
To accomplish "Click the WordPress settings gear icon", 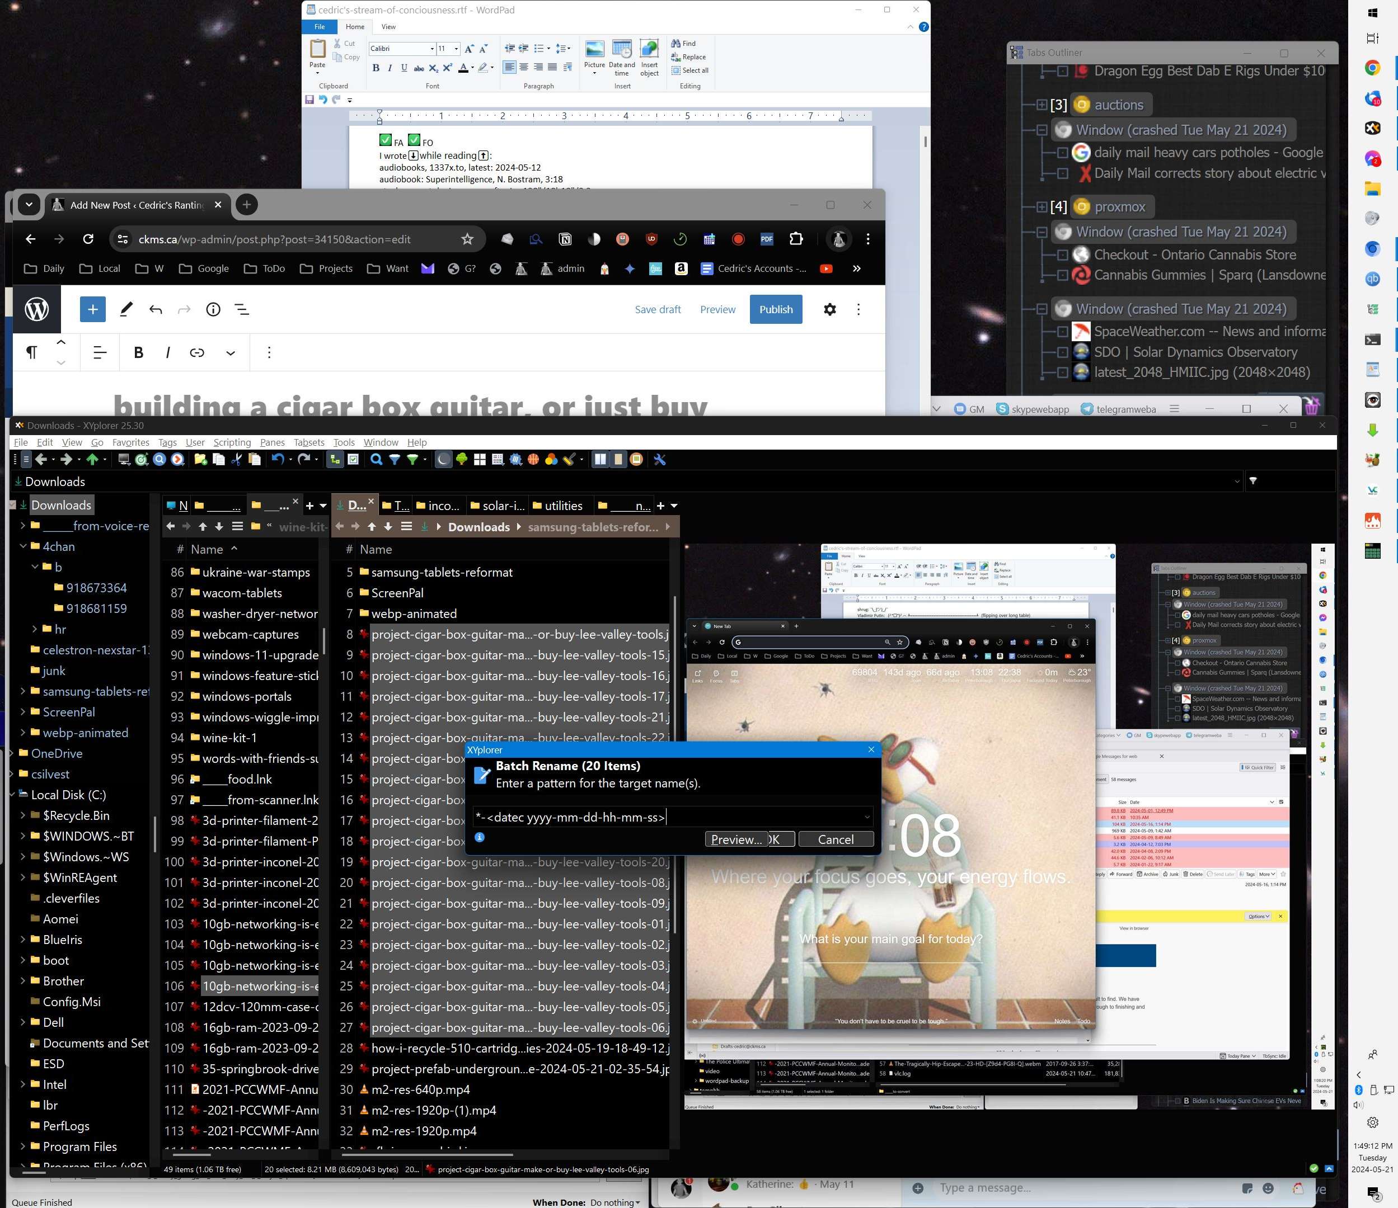I will [829, 309].
